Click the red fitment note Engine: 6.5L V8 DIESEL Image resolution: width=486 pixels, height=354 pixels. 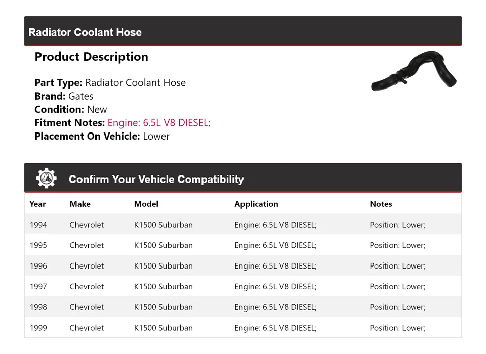(158, 123)
